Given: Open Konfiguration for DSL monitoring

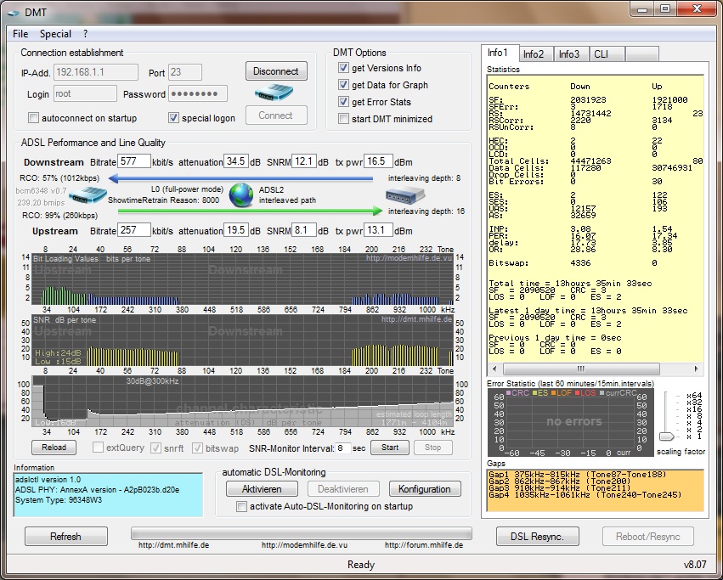Looking at the screenshot, I should point(425,489).
